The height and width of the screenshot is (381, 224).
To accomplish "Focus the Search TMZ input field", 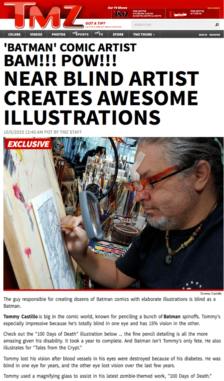I will click(173, 25).
